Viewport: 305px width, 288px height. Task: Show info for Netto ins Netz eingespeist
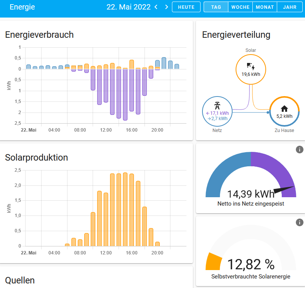[299, 150]
